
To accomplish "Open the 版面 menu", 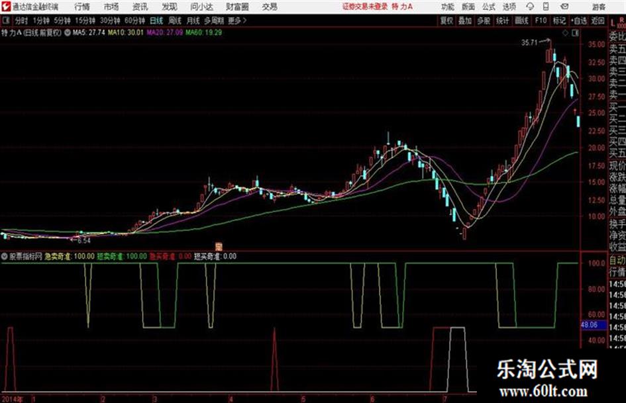I will coord(468,7).
